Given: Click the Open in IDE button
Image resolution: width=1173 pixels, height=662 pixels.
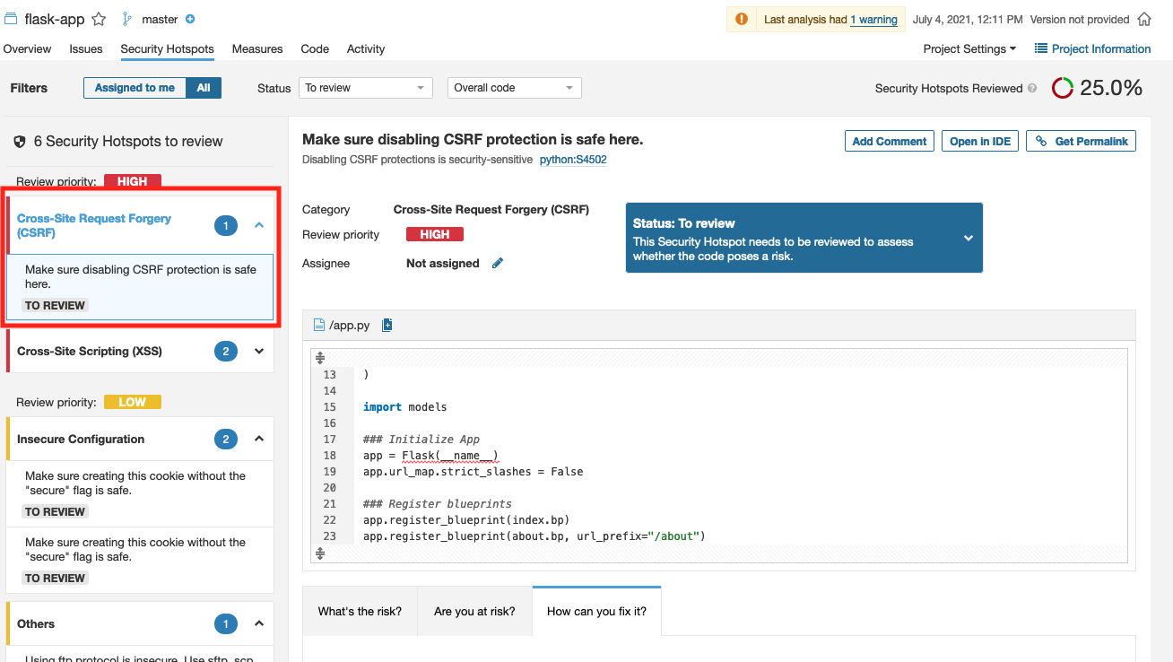Looking at the screenshot, I should tap(980, 141).
